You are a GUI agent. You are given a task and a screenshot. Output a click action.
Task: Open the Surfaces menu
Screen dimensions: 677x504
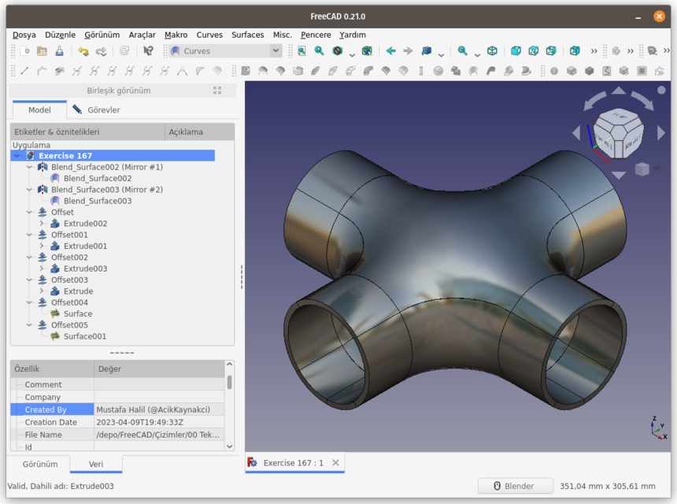pyautogui.click(x=247, y=35)
